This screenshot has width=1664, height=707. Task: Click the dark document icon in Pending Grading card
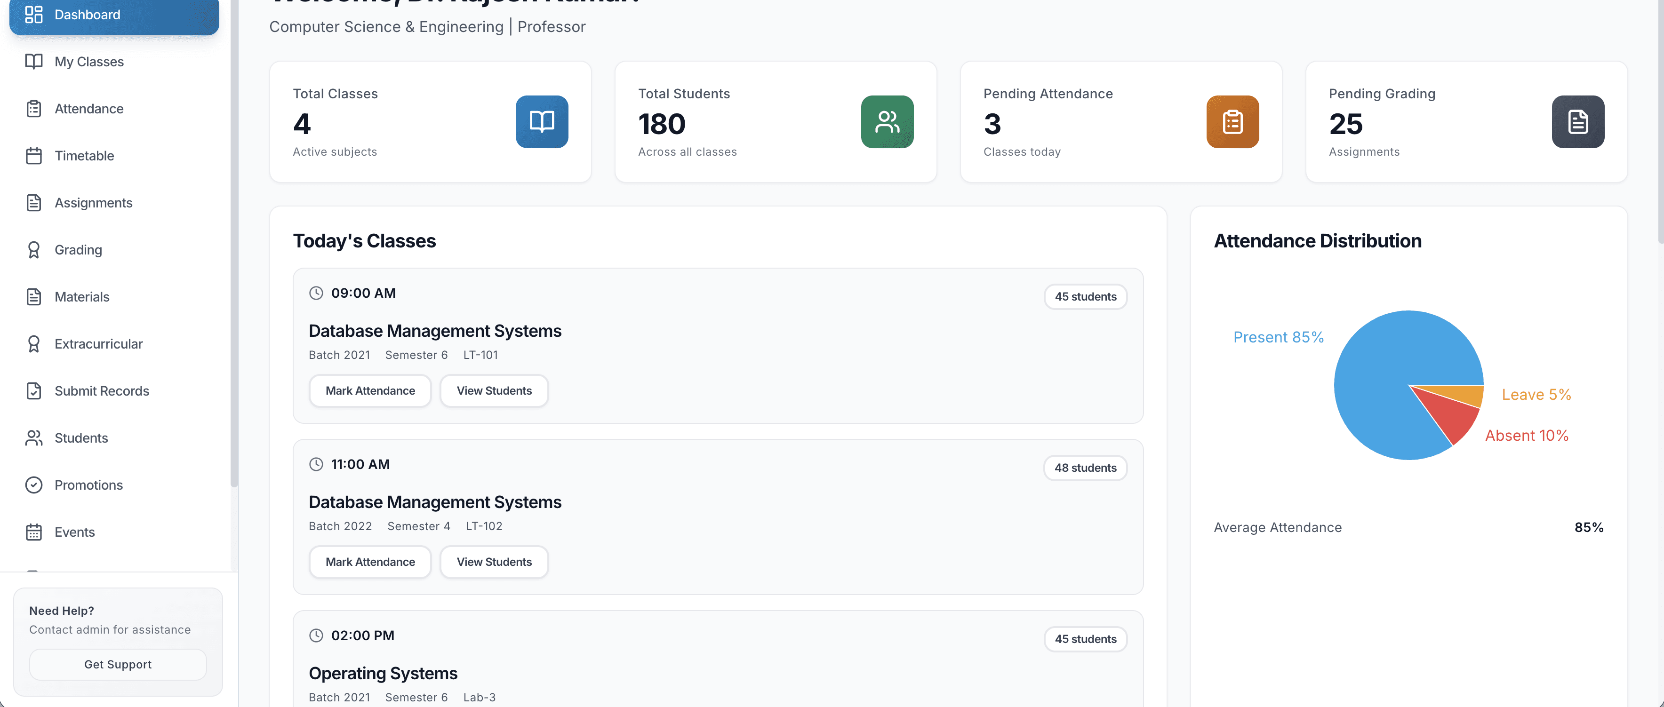pyautogui.click(x=1577, y=121)
